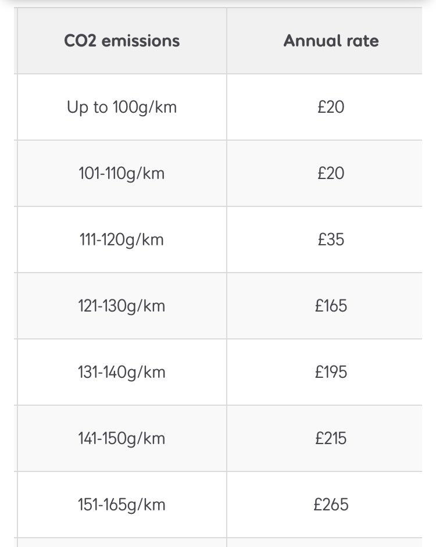The image size is (436, 547).
Task: Tap the word emissions in header
Action: click(x=141, y=41)
